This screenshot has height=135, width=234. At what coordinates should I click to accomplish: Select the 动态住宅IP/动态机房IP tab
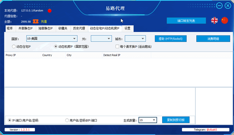tap(105, 28)
